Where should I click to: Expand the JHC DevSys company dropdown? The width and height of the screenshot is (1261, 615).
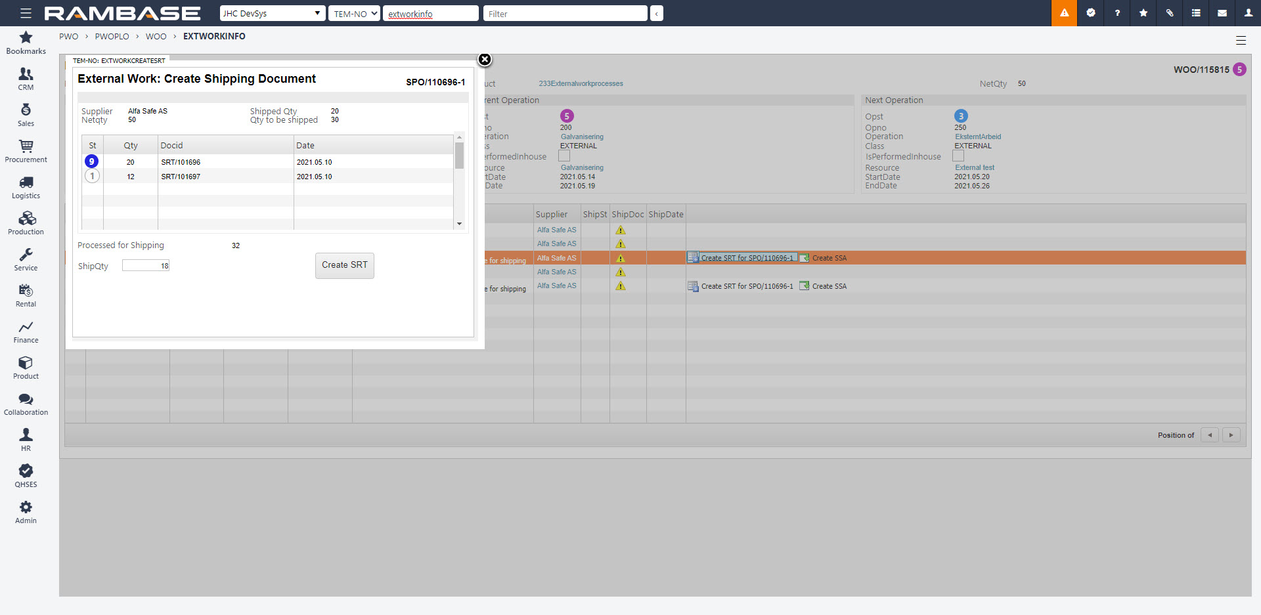[272, 13]
